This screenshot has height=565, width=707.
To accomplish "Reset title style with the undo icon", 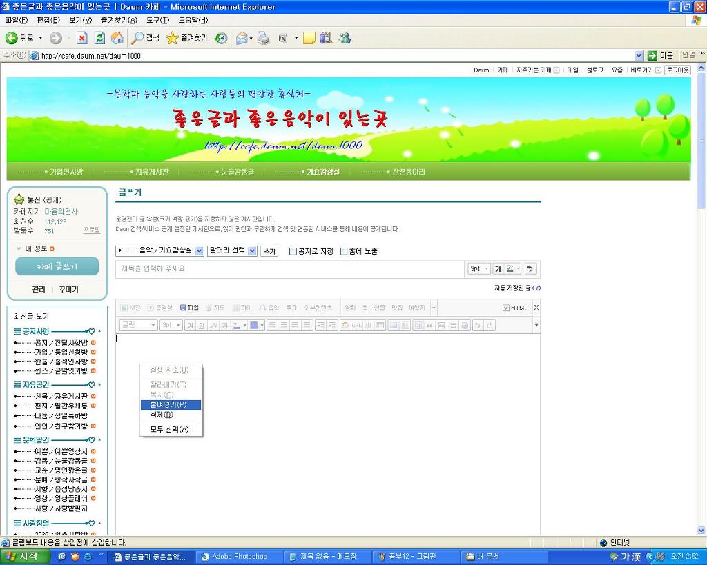I will click(x=530, y=268).
